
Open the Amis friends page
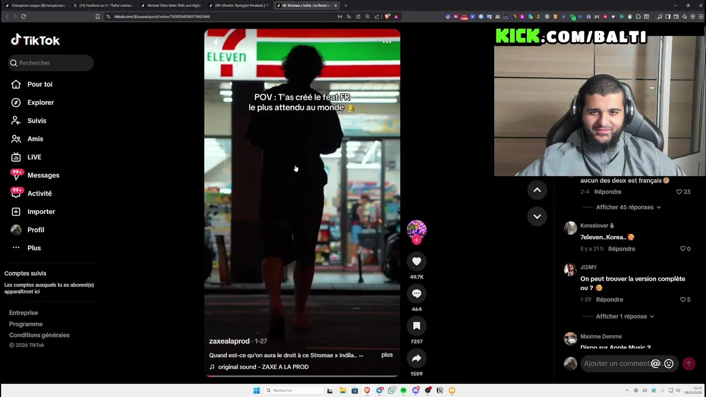[35, 139]
